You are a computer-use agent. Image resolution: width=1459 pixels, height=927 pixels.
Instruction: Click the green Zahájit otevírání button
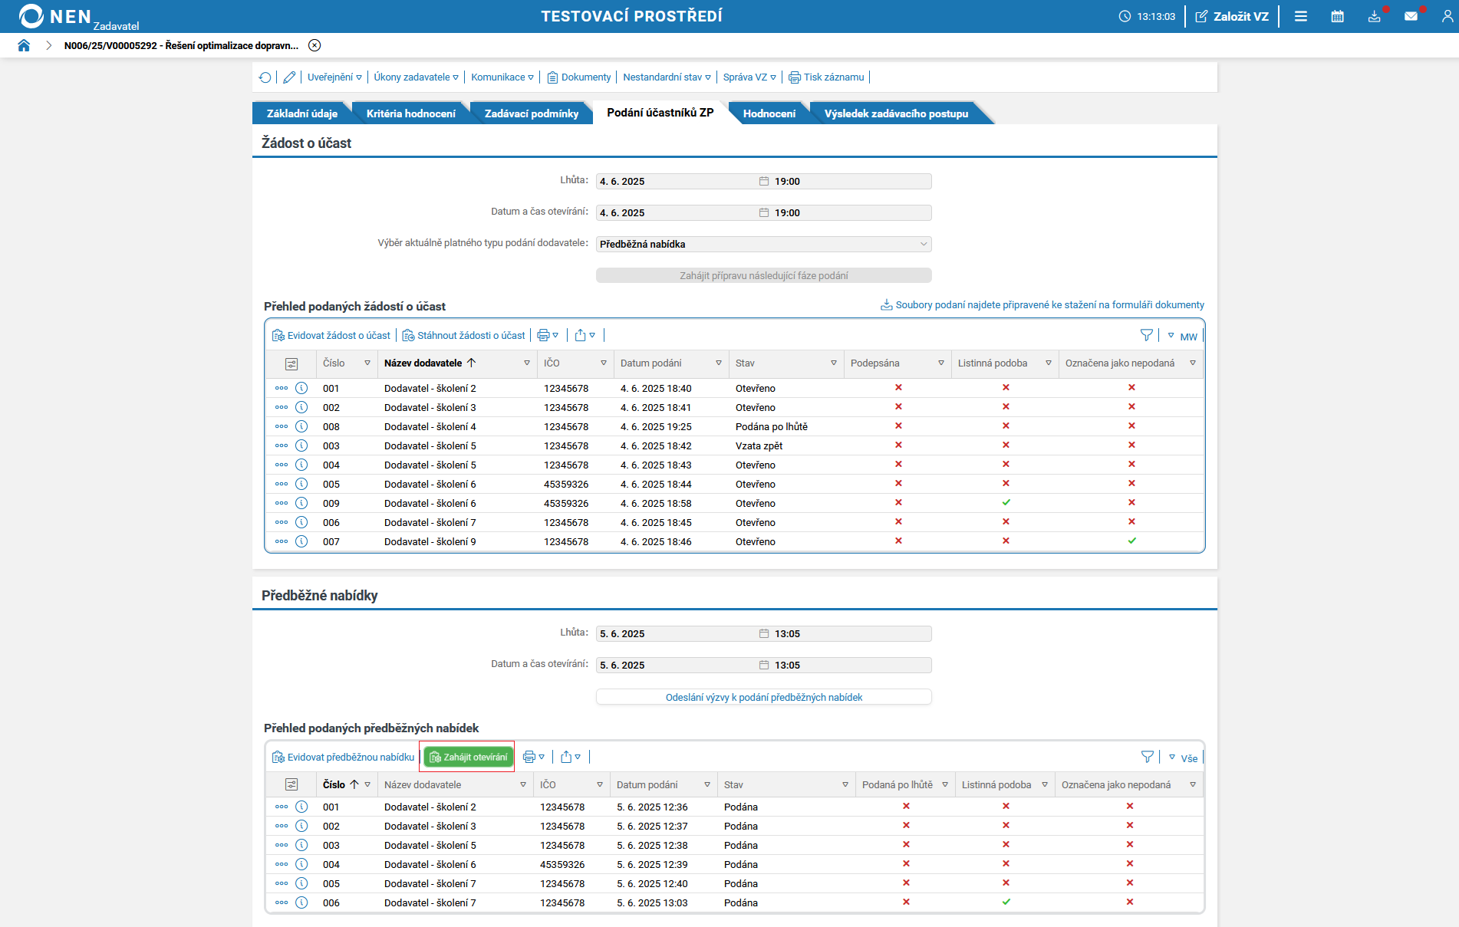coord(468,757)
